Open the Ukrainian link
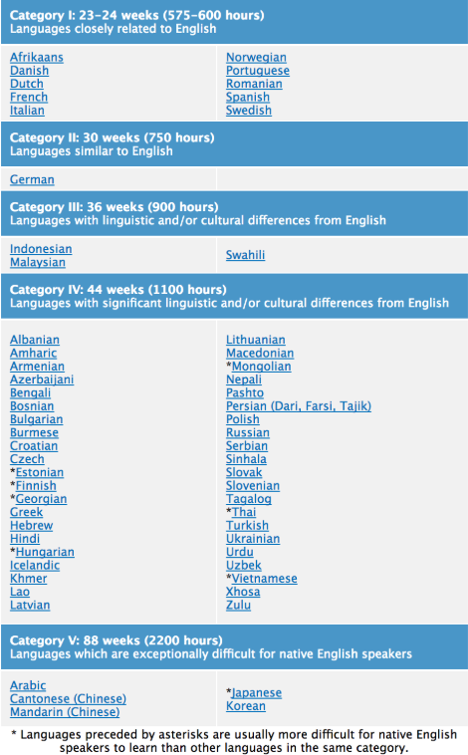The height and width of the screenshot is (755, 468). [x=253, y=539]
